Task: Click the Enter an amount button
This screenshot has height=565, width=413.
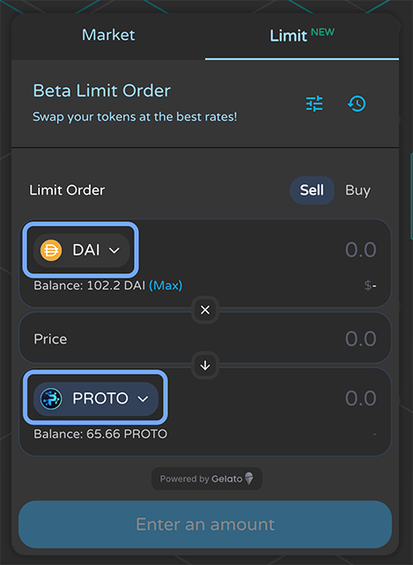Action: (205, 524)
